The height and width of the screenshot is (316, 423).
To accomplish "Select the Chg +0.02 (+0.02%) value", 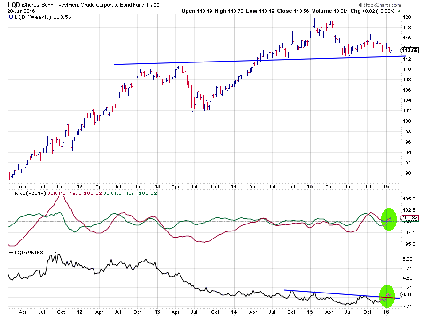I will (373, 11).
